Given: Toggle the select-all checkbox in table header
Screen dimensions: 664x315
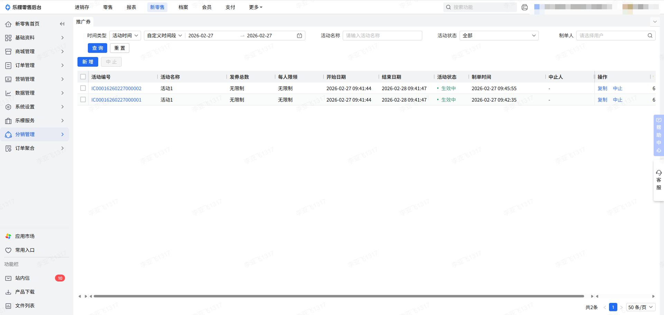Looking at the screenshot, I should coord(83,77).
